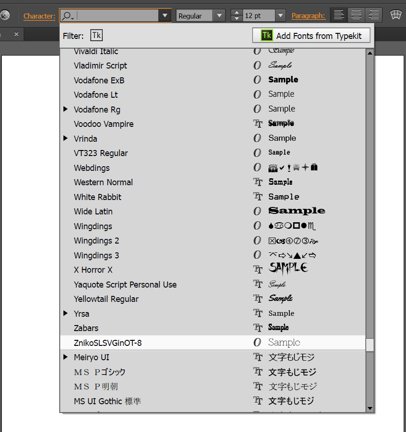
Task: Increase font size with up stepper
Action: click(237, 13)
